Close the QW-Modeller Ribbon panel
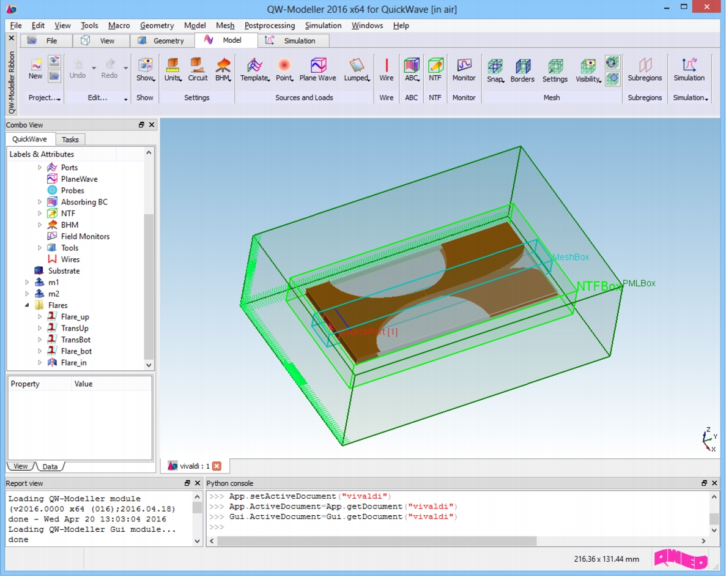 (x=12, y=37)
